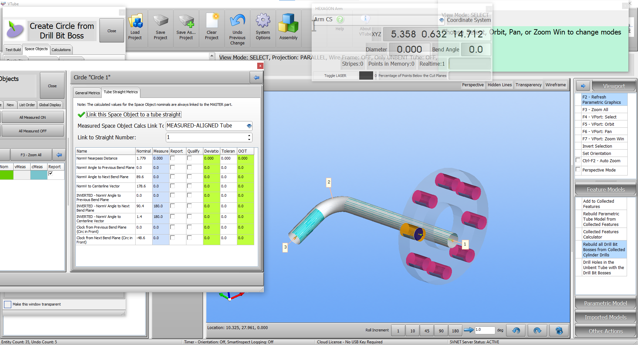Close the Circle 1 dialog red X
Screen dimensions: 638x345
[260, 66]
